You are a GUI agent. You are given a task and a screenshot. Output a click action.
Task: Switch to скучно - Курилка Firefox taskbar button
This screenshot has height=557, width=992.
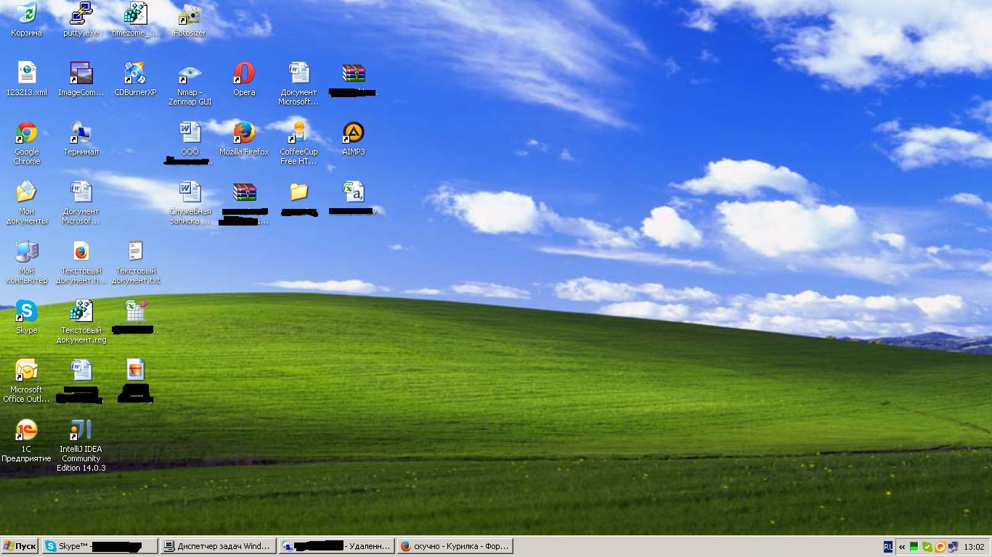click(455, 546)
